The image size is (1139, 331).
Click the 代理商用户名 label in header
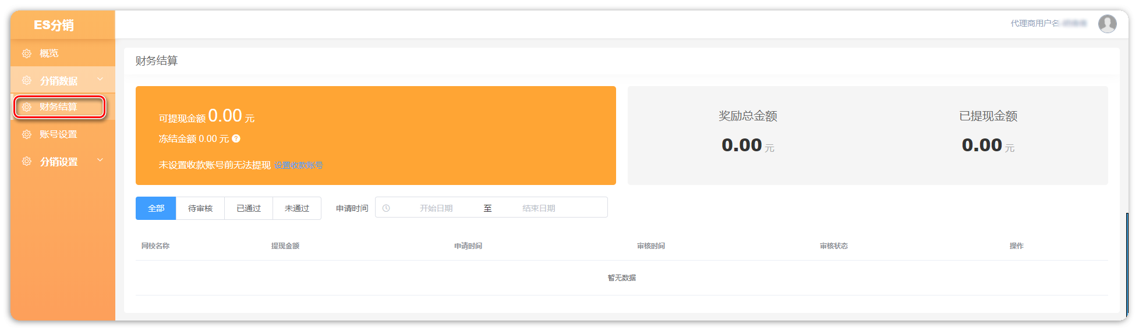point(1035,23)
